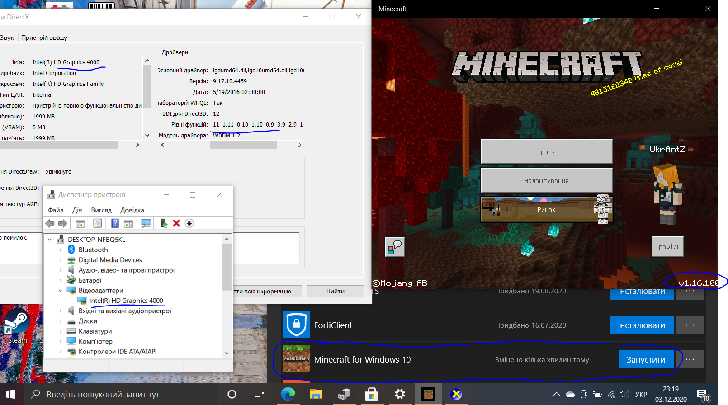The width and height of the screenshot is (728, 405).
Task: Open Cortana from the taskbar
Action: pyautogui.click(x=232, y=394)
